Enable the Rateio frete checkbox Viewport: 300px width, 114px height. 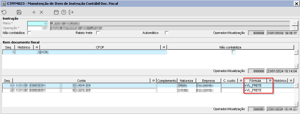click(98, 33)
